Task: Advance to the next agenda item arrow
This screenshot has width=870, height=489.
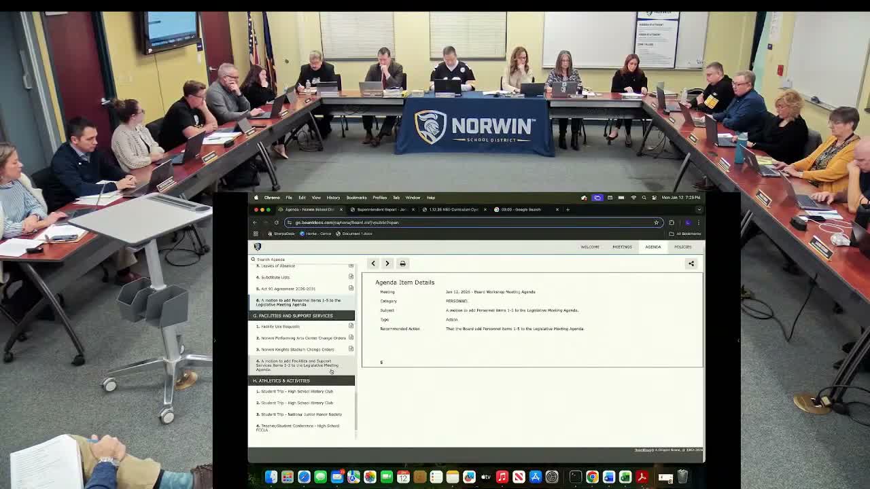Action: [387, 264]
